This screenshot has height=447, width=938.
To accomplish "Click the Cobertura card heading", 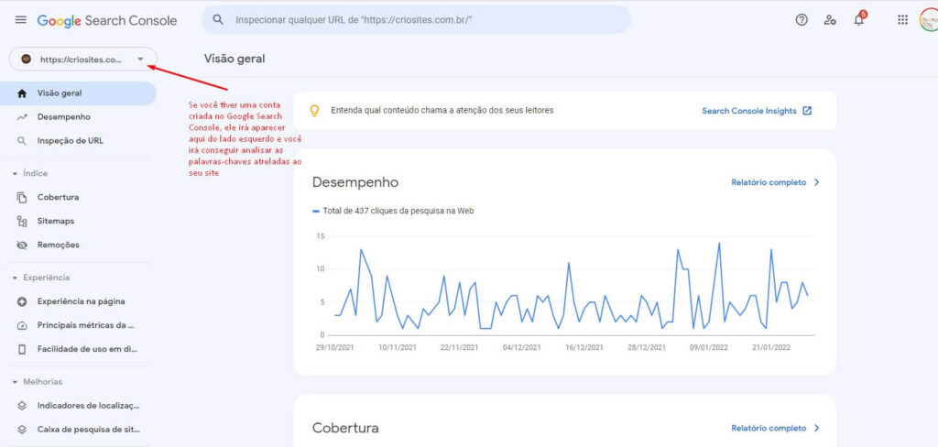I will click(x=345, y=429).
